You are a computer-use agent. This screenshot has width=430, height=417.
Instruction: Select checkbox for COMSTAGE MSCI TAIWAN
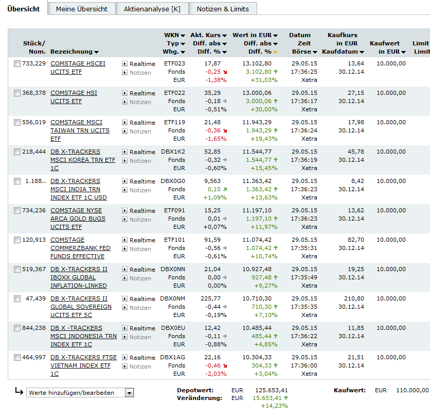(17, 123)
